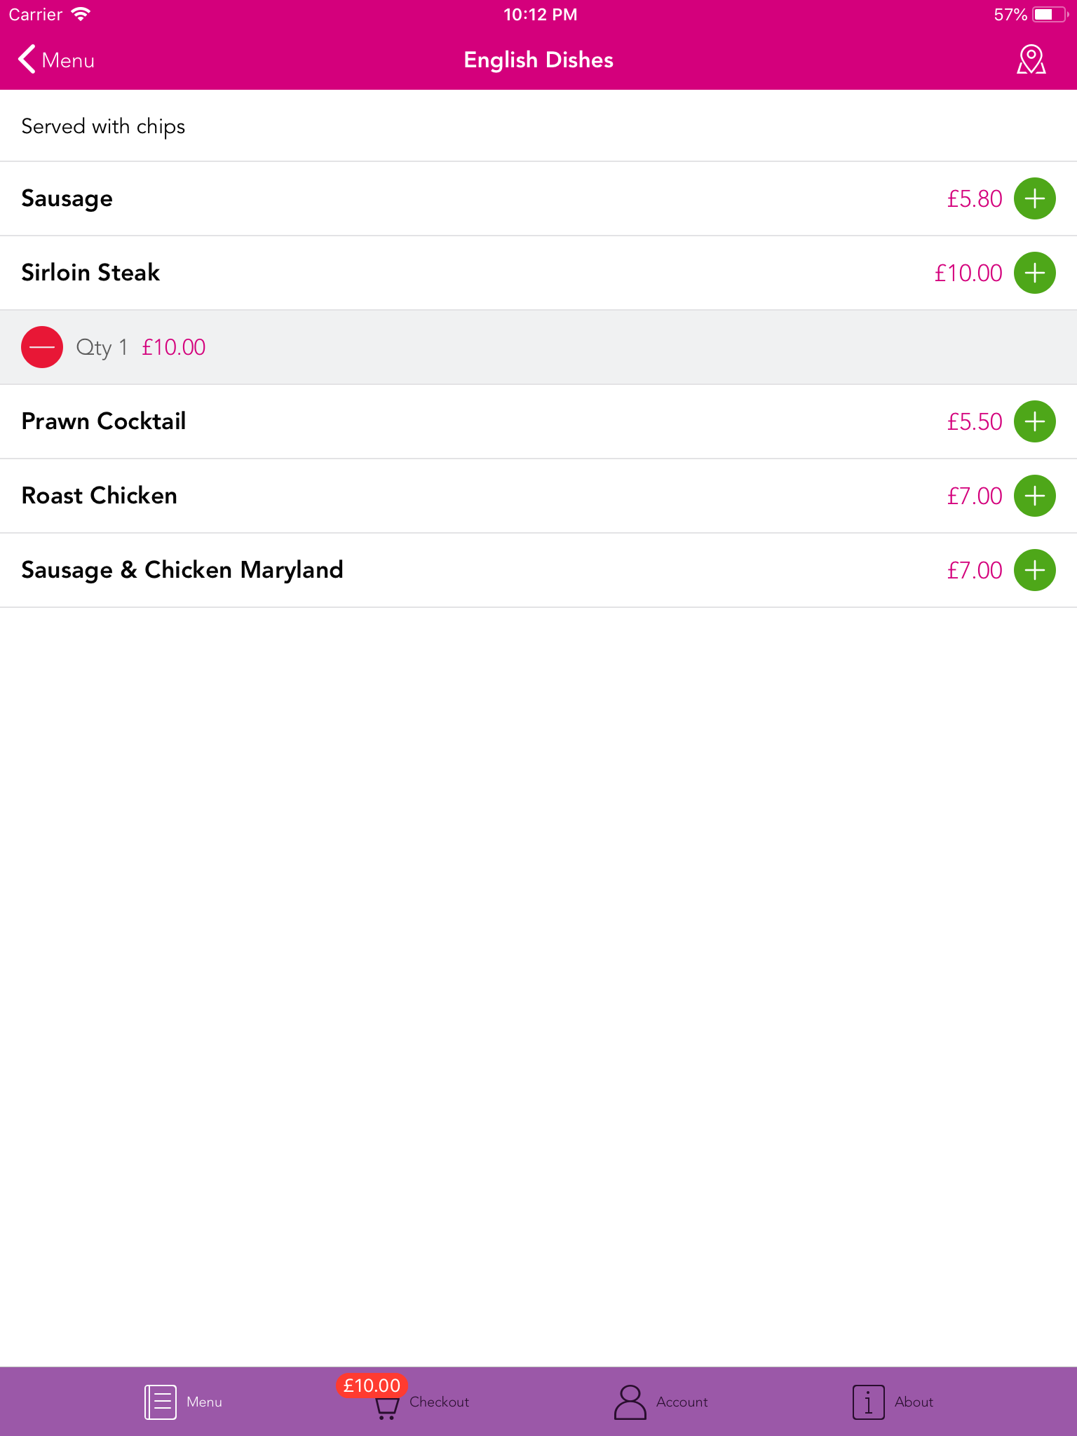Tap the Sausage & Chicken Maryland title
1077x1436 pixels.
[x=182, y=570]
